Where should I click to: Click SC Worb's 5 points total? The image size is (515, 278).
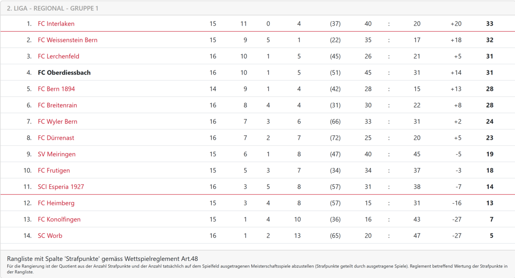coord(491,236)
